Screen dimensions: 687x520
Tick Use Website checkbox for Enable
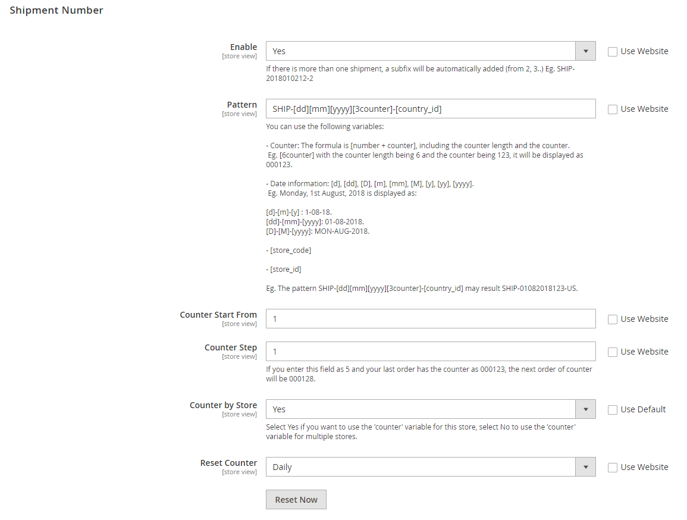pos(613,52)
